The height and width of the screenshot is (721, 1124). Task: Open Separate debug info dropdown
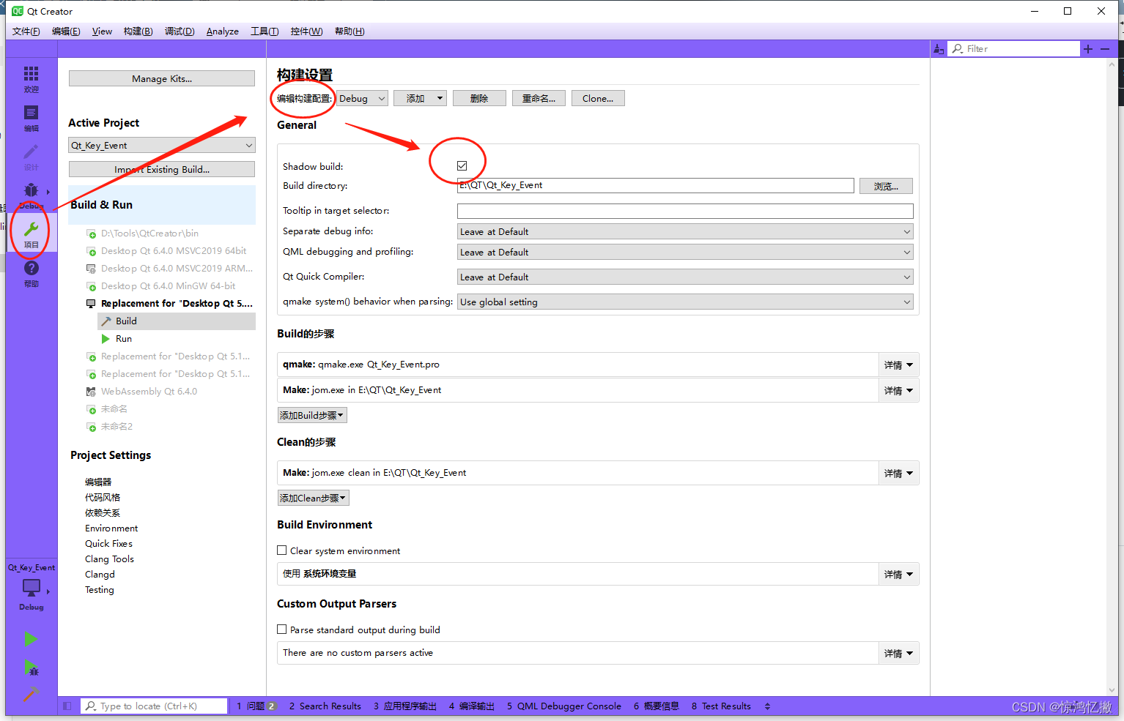(x=685, y=232)
